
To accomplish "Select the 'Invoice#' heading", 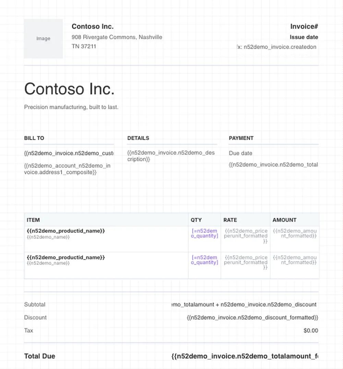I will tap(304, 26).
